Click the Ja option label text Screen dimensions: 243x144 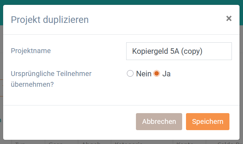click(167, 74)
